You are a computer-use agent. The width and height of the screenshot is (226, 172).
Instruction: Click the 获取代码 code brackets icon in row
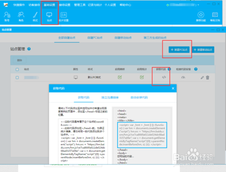click(164, 77)
